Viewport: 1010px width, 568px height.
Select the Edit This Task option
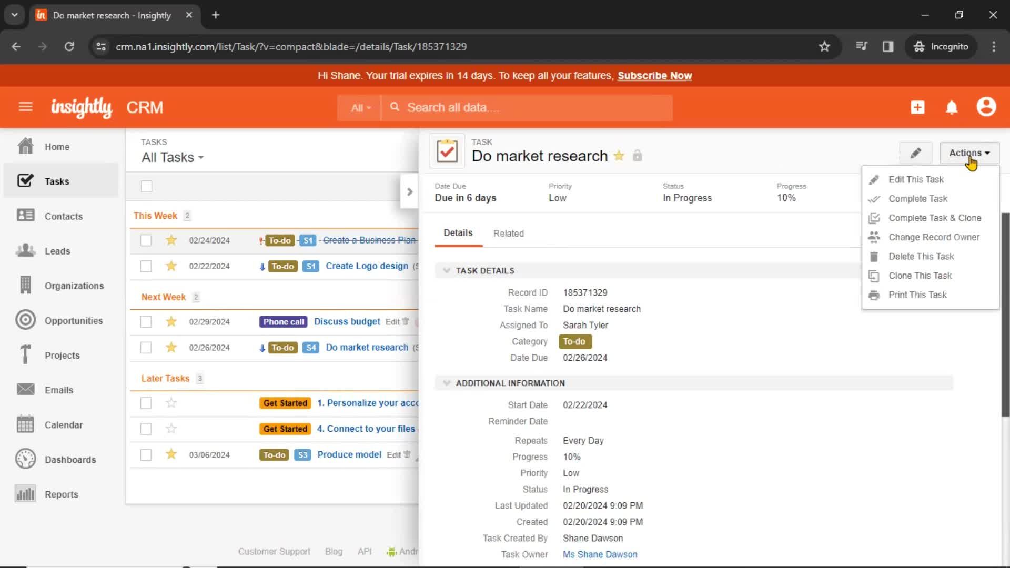point(916,179)
